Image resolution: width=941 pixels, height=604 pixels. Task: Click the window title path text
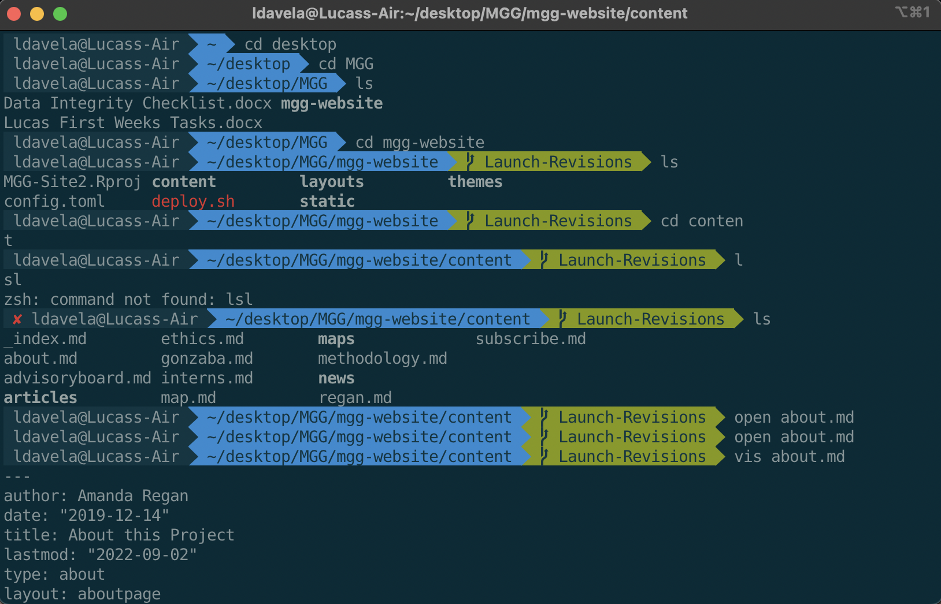click(x=469, y=13)
